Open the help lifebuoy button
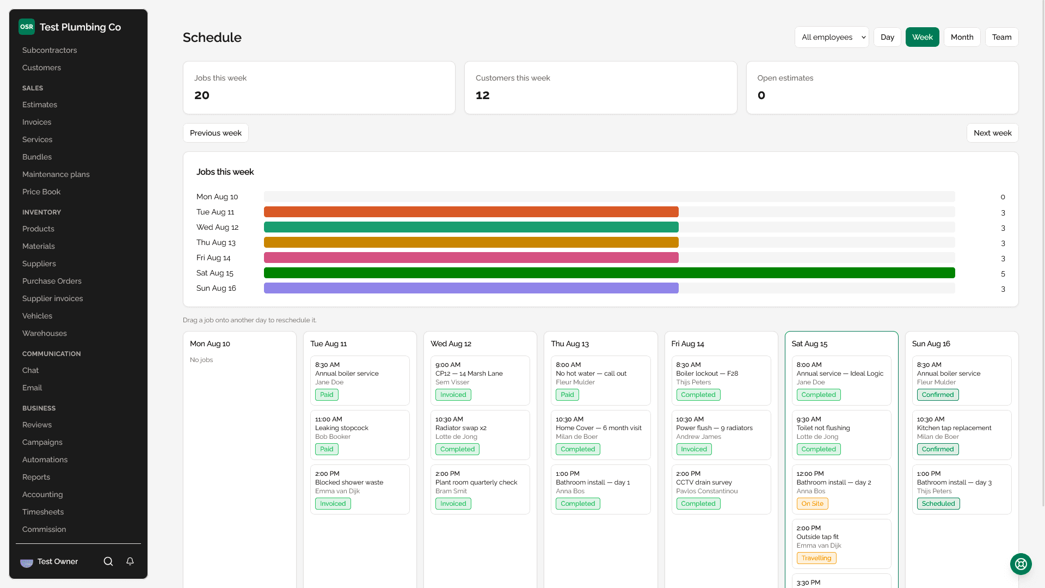This screenshot has width=1045, height=588. tap(1021, 564)
